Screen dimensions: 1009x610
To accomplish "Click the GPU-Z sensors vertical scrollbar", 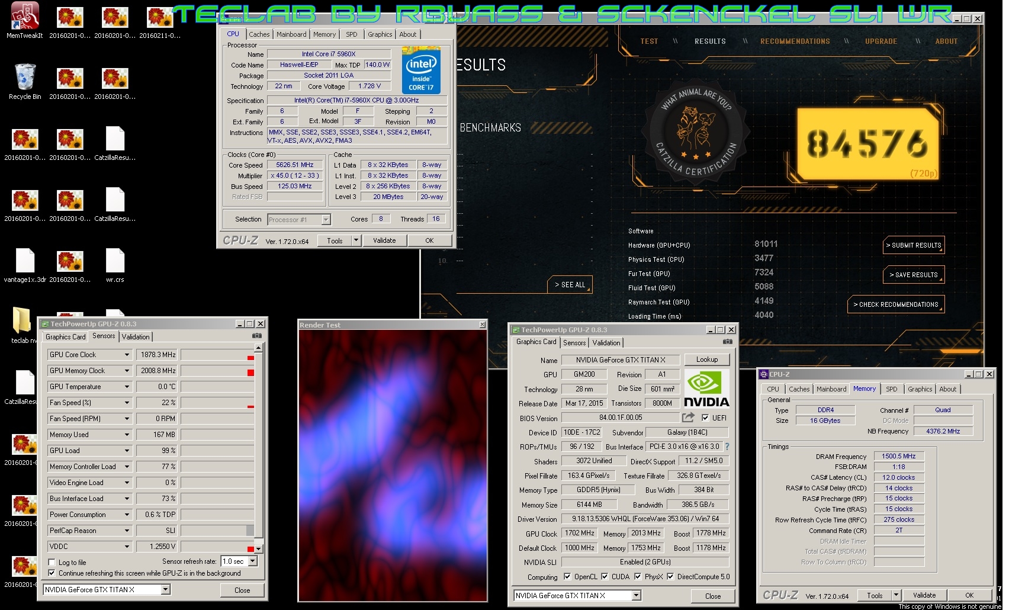I will click(x=258, y=448).
